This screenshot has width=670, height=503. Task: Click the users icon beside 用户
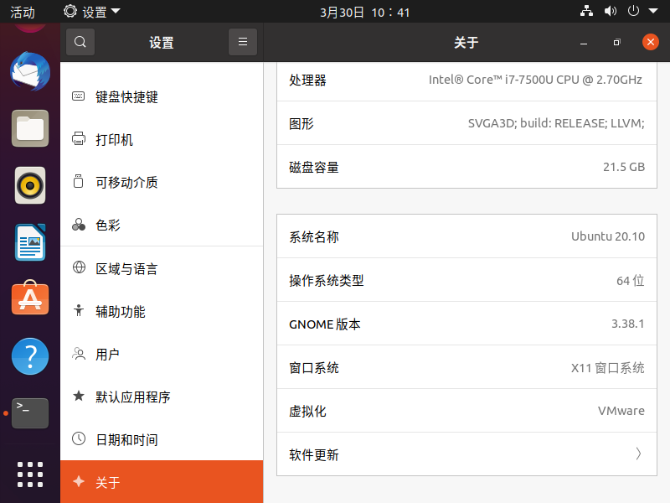(x=78, y=354)
